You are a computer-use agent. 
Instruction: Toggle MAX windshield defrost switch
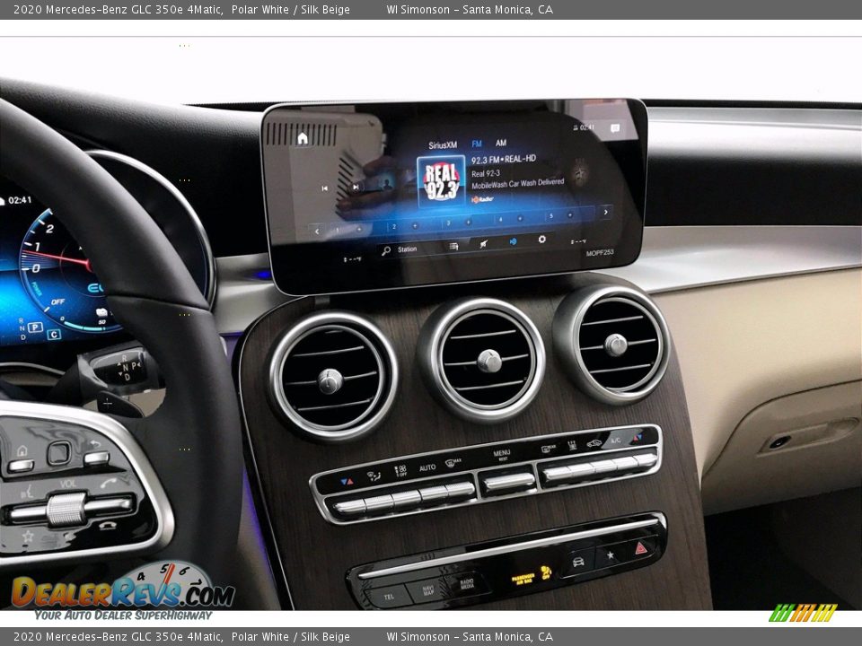tap(460, 489)
